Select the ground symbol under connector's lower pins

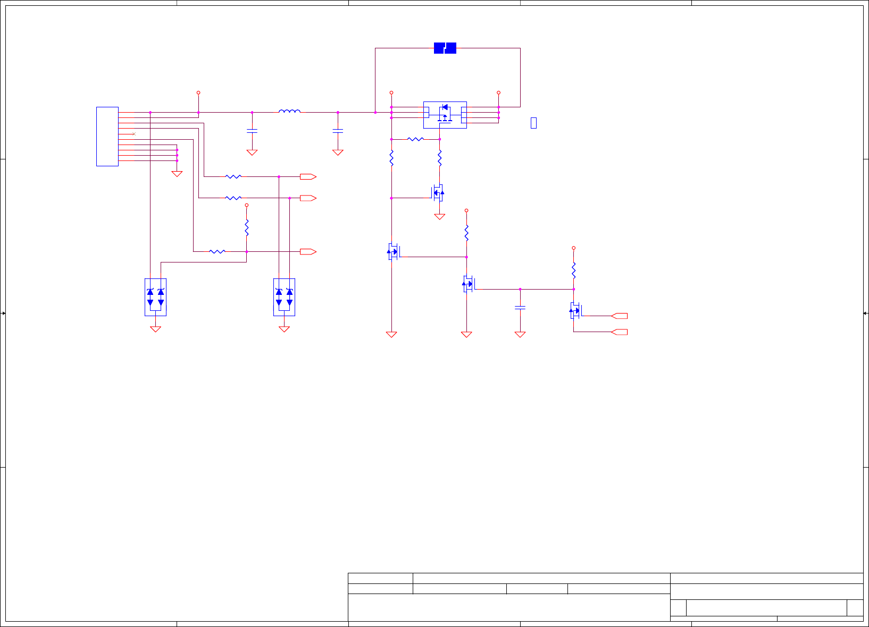pyautogui.click(x=177, y=174)
